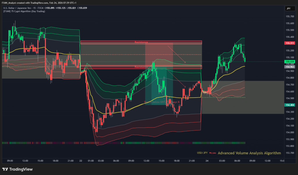Click the 155.700 level on price scale
The width and height of the screenshot is (298, 175).
tap(290, 16)
